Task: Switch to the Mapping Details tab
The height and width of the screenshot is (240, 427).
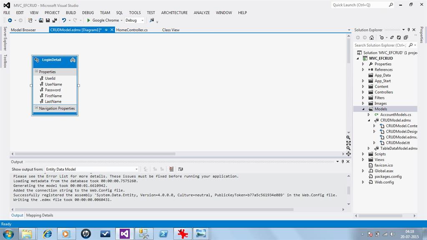Action: coord(40,215)
